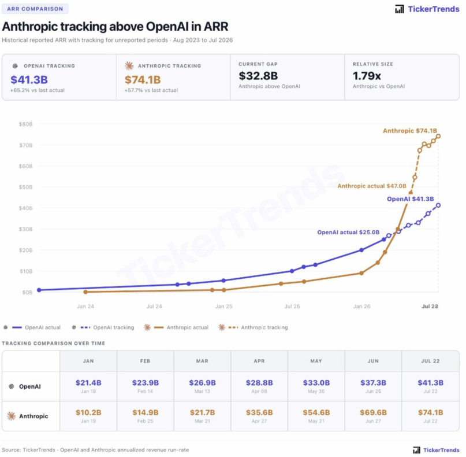Click the Anthropic actual $47.0B data point
Viewport: 466px width, 457px height.
pos(411,193)
